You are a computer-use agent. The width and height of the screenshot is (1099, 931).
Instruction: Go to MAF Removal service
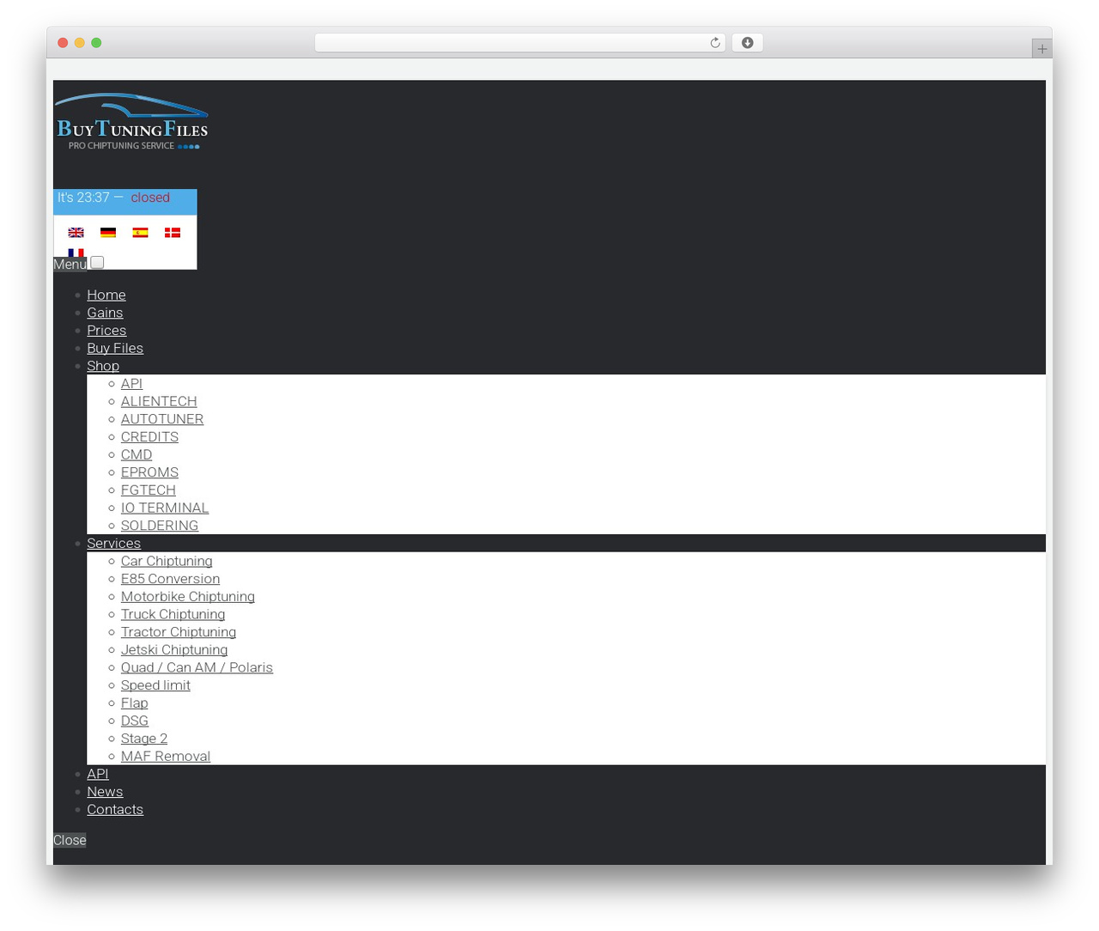point(166,757)
